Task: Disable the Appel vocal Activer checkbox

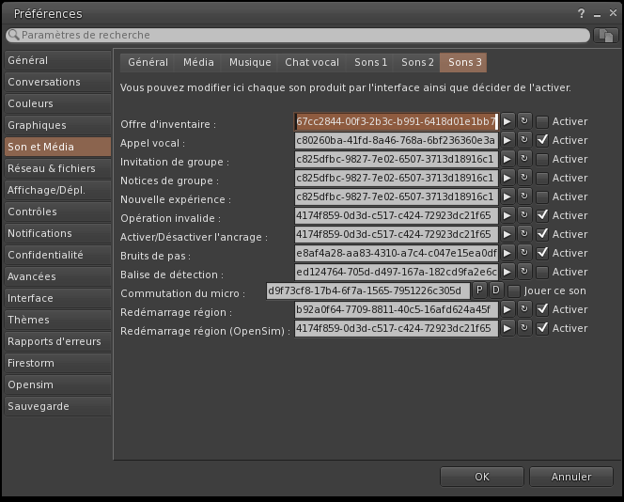Action: click(x=542, y=140)
